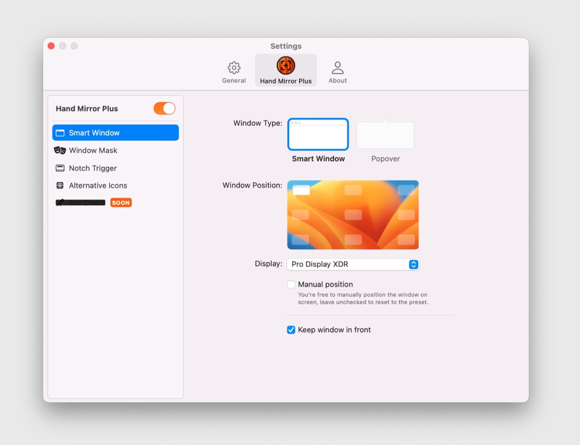Select the top-right window position preset
Screen dimensions: 580x445
pyautogui.click(x=406, y=190)
